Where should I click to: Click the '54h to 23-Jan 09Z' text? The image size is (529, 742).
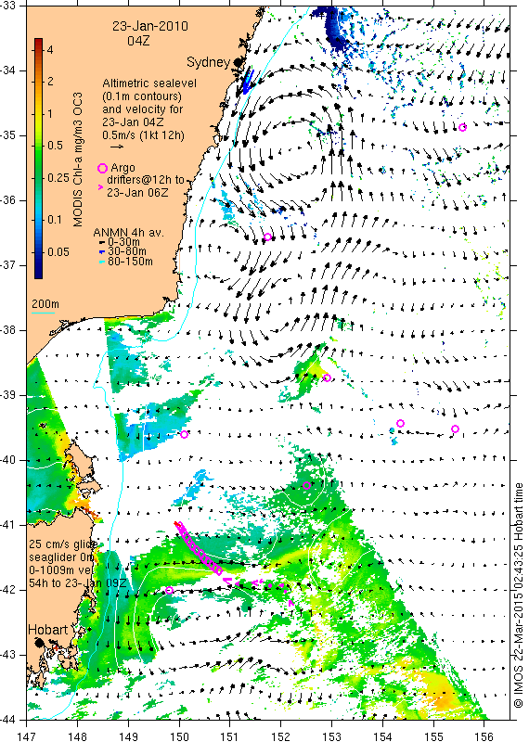point(78,583)
